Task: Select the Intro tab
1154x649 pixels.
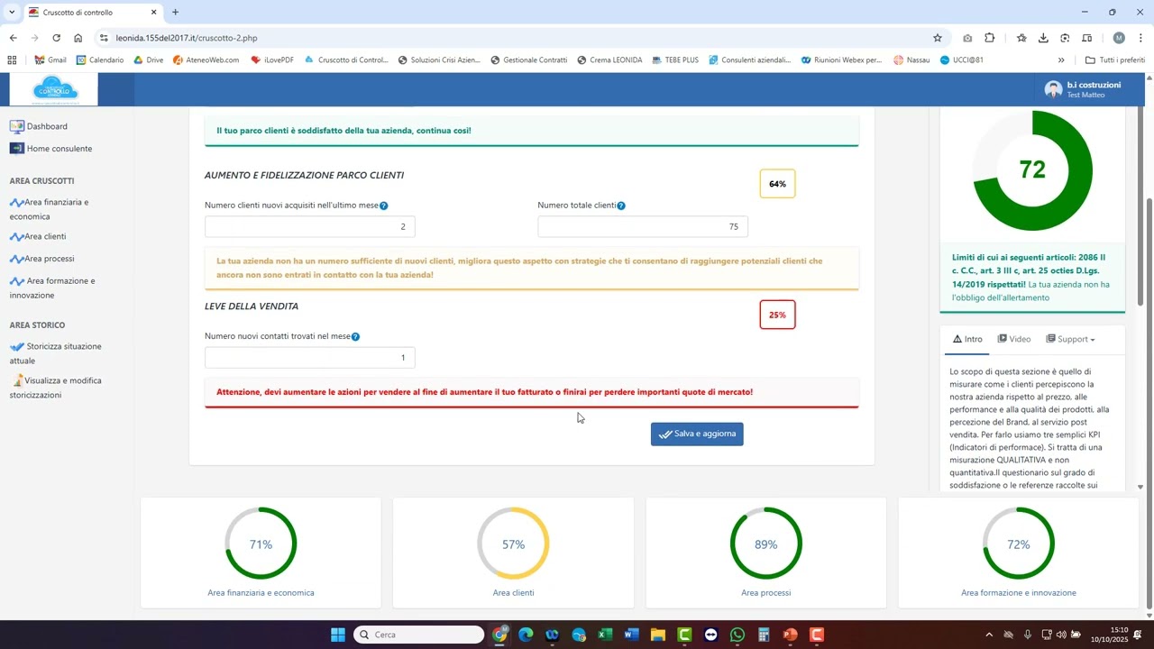Action: 966,340
